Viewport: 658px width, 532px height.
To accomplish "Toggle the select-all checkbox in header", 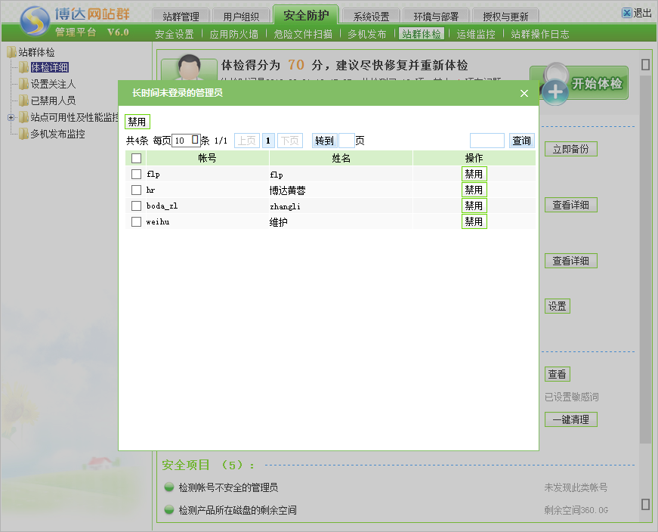I will (x=136, y=158).
